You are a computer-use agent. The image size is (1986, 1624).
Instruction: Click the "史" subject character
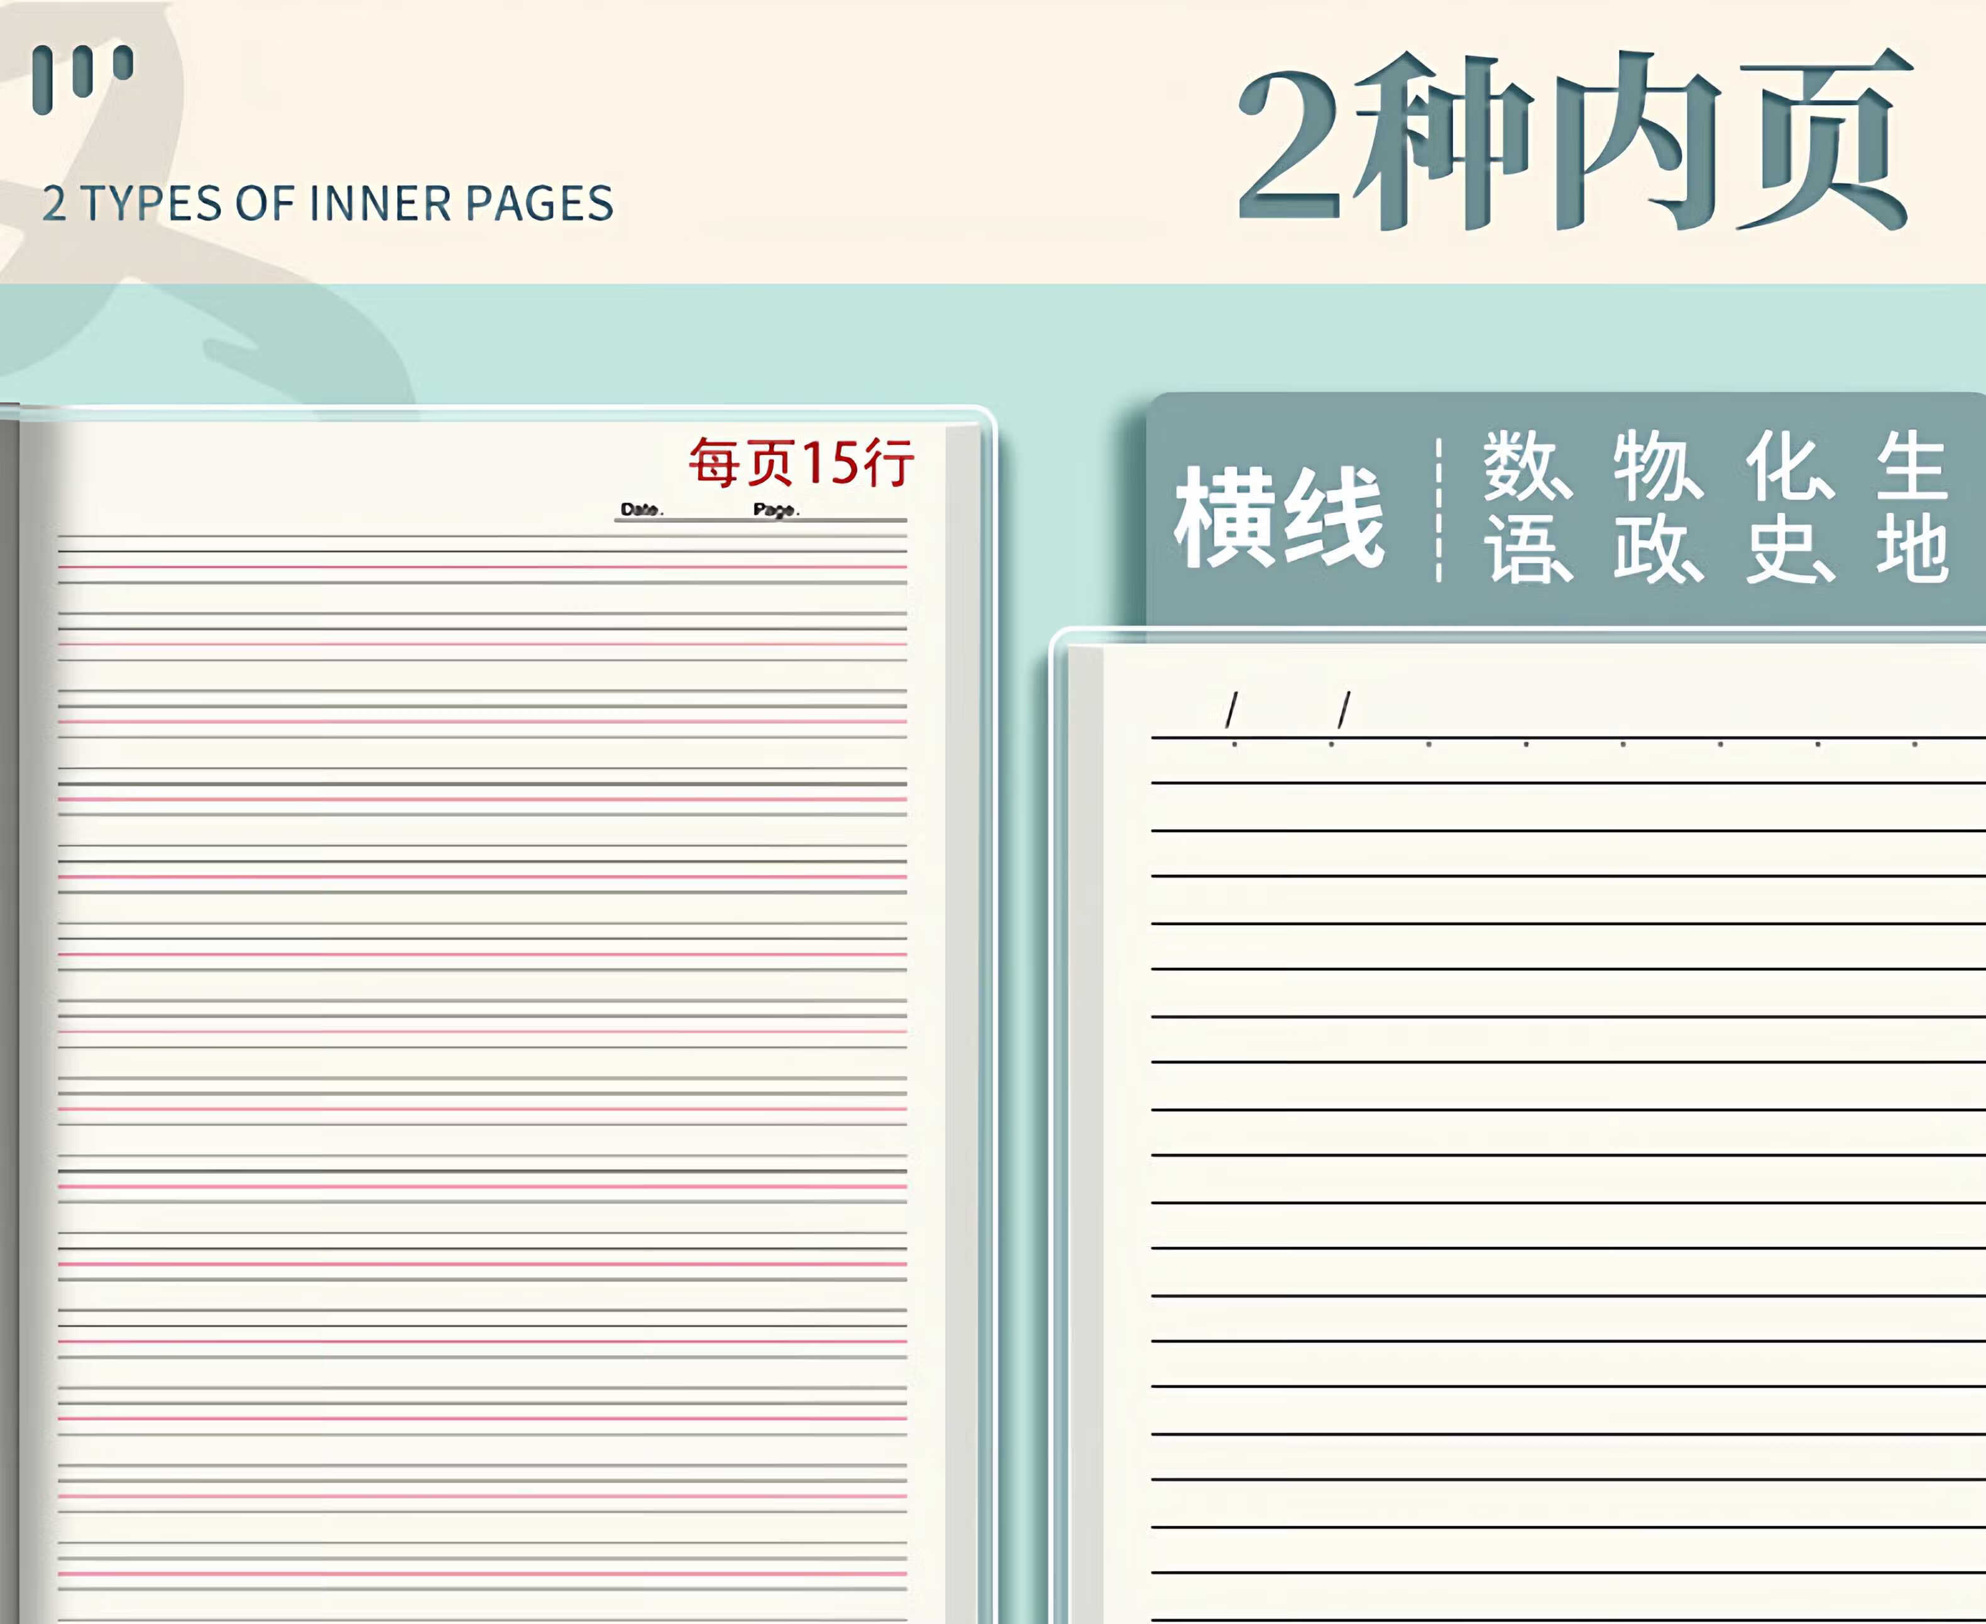pyautogui.click(x=1781, y=549)
